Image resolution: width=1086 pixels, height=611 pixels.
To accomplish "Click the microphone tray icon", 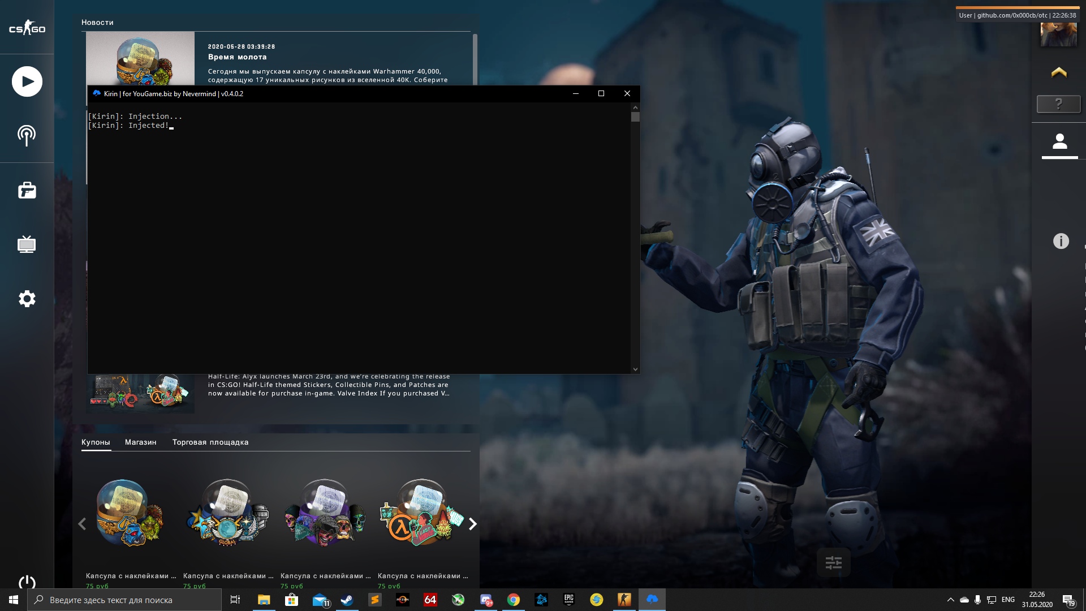I will 977,600.
